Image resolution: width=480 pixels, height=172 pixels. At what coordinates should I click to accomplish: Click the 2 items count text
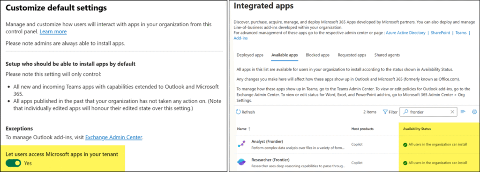pos(370,112)
